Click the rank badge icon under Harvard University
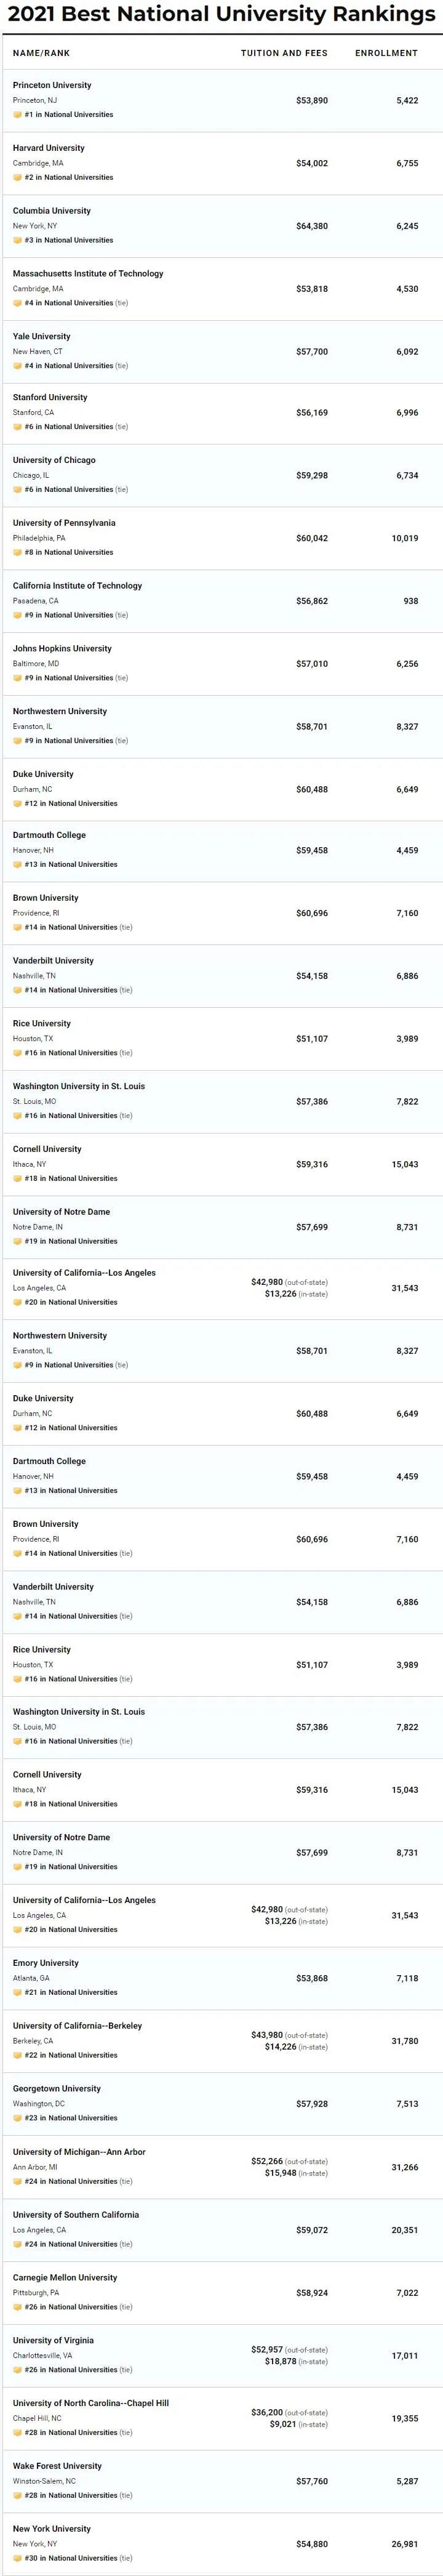The width and height of the screenshot is (443, 2576). 17,178
